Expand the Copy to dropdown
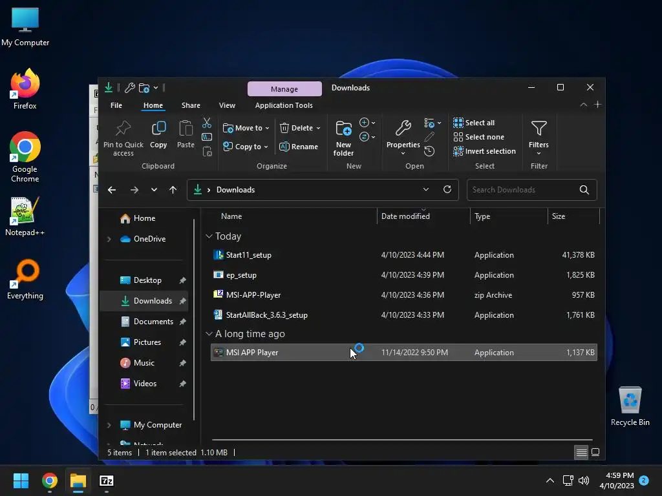This screenshot has width=662, height=496. point(266,147)
